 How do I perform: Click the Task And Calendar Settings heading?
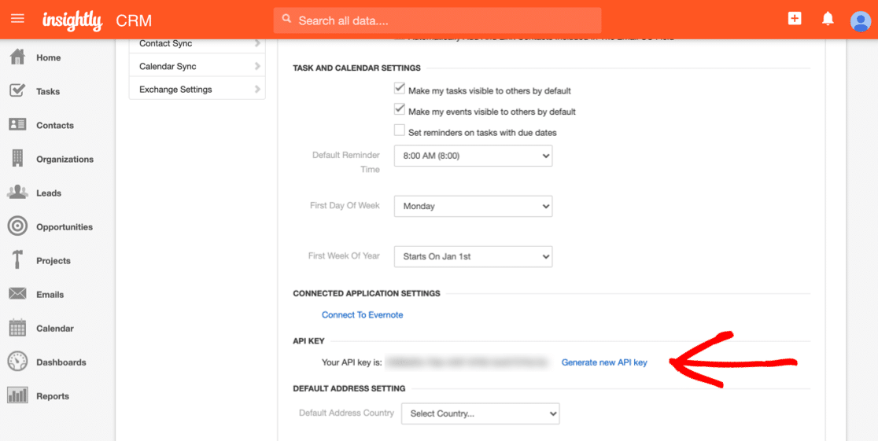(x=356, y=68)
